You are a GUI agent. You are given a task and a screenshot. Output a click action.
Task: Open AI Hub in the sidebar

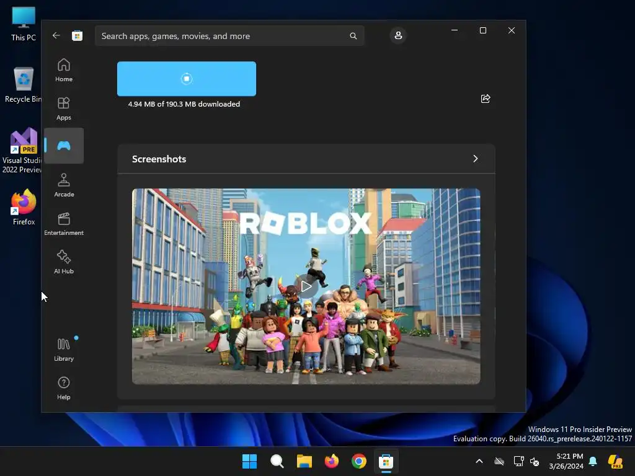64,262
